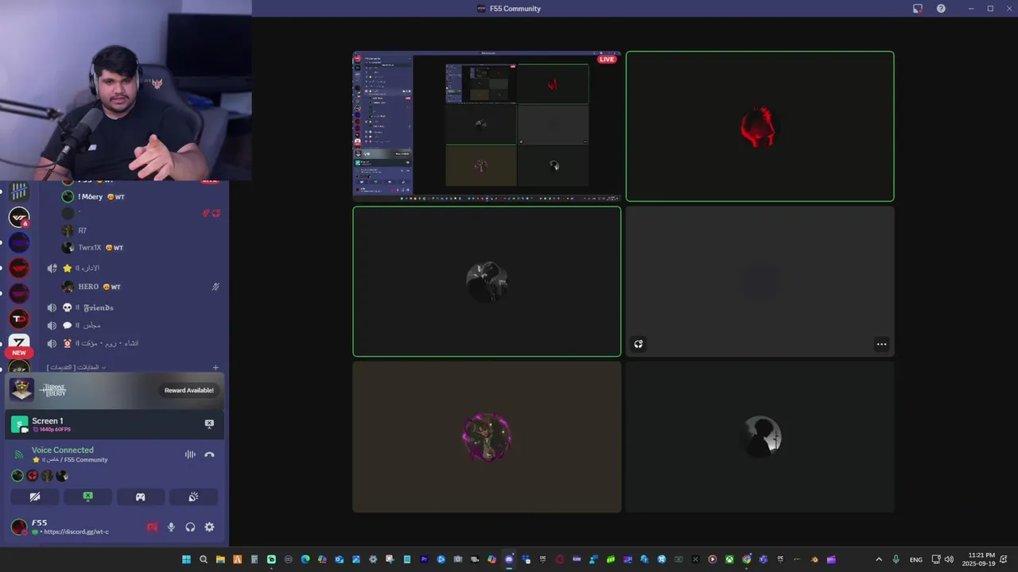Viewport: 1018px width, 572px height.
Task: Click the red game controller icon
Action: coord(152,527)
